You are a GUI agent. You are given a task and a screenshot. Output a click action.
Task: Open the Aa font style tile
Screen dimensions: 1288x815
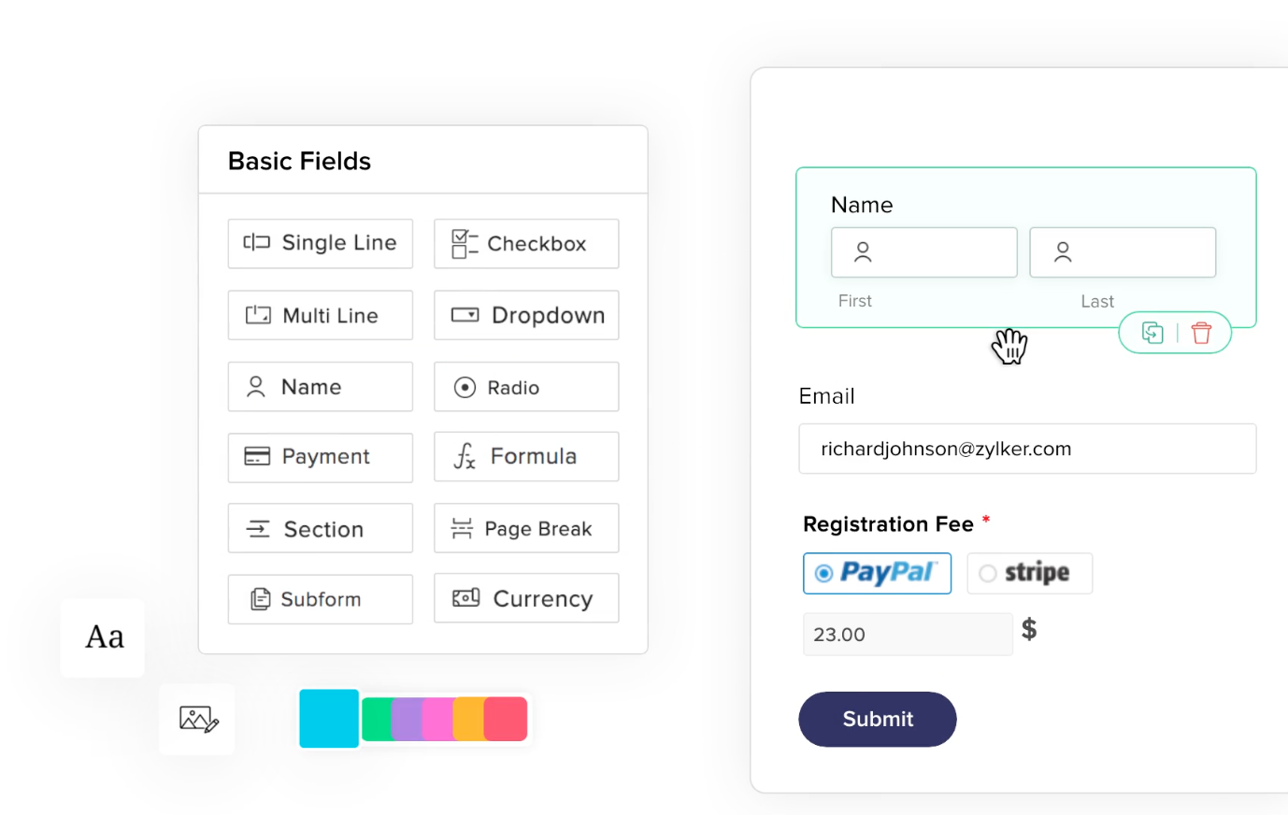pos(103,637)
